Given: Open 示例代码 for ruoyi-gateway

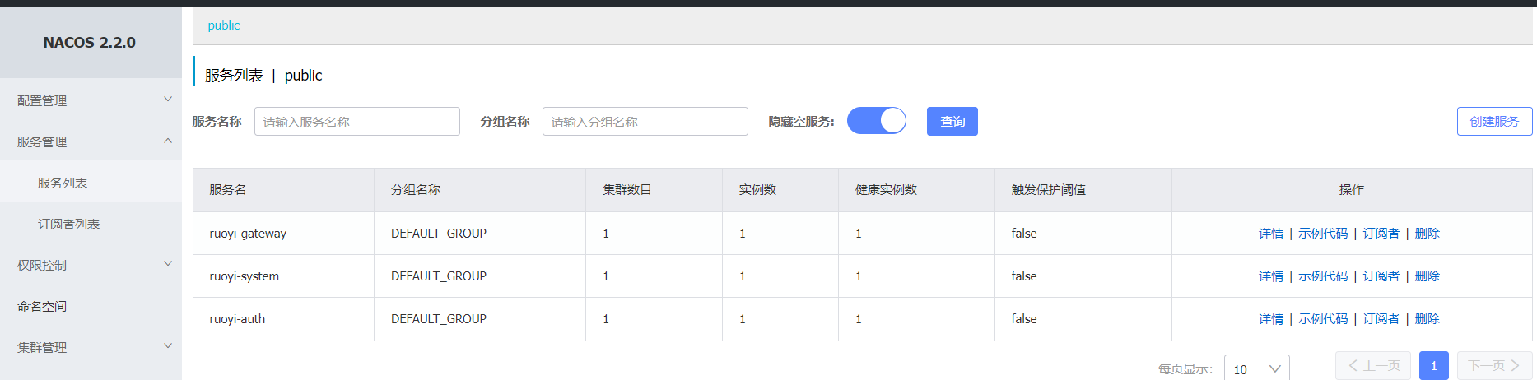Looking at the screenshot, I should [1323, 234].
